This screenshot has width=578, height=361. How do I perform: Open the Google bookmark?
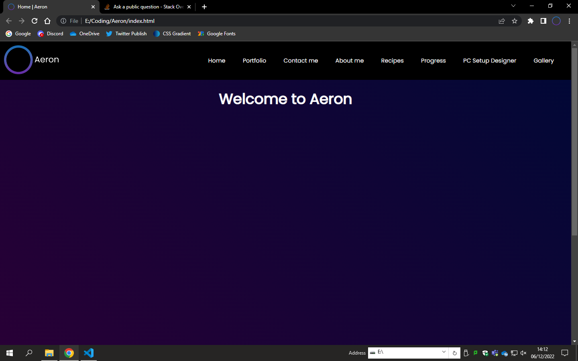[18, 34]
